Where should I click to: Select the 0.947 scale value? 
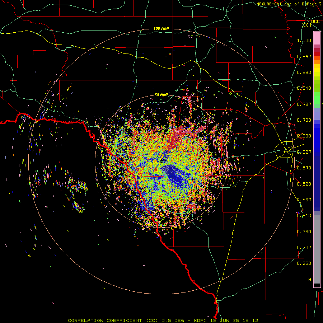pos(304,56)
